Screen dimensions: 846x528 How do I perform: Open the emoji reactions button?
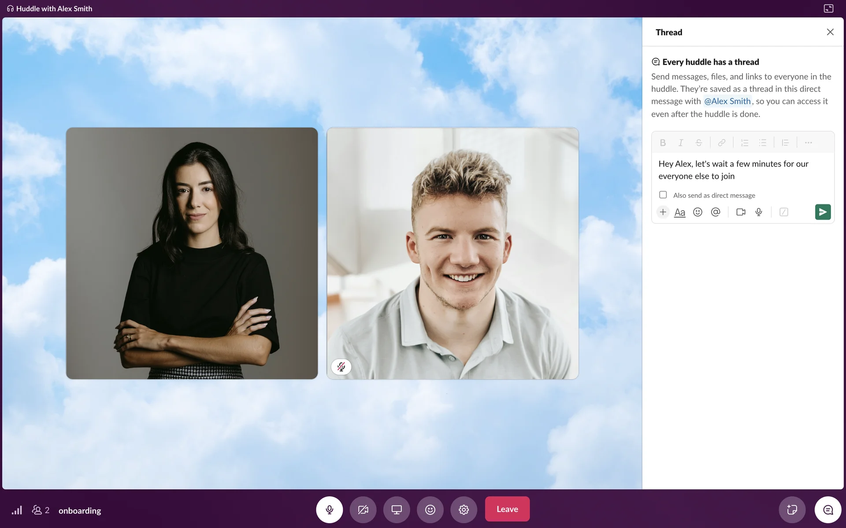point(430,510)
